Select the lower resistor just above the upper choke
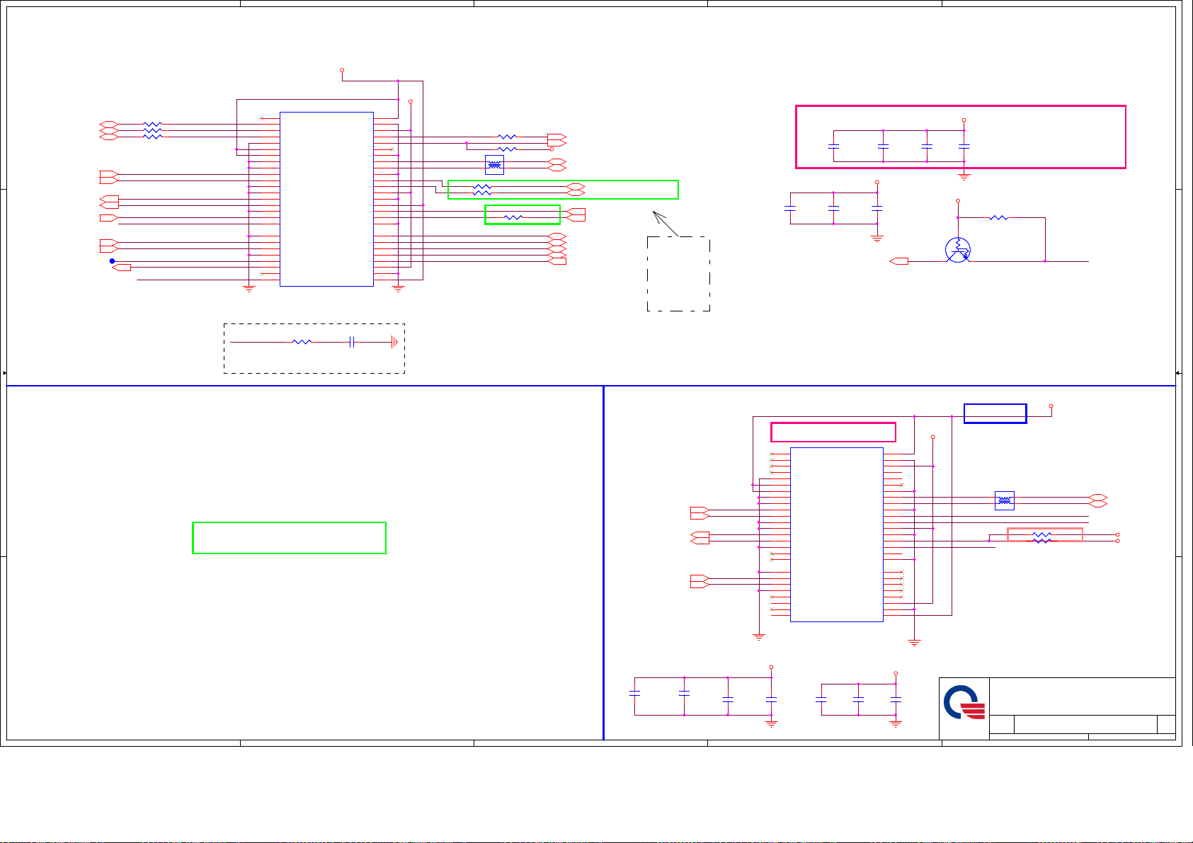The height and width of the screenshot is (843, 1193). 508,149
